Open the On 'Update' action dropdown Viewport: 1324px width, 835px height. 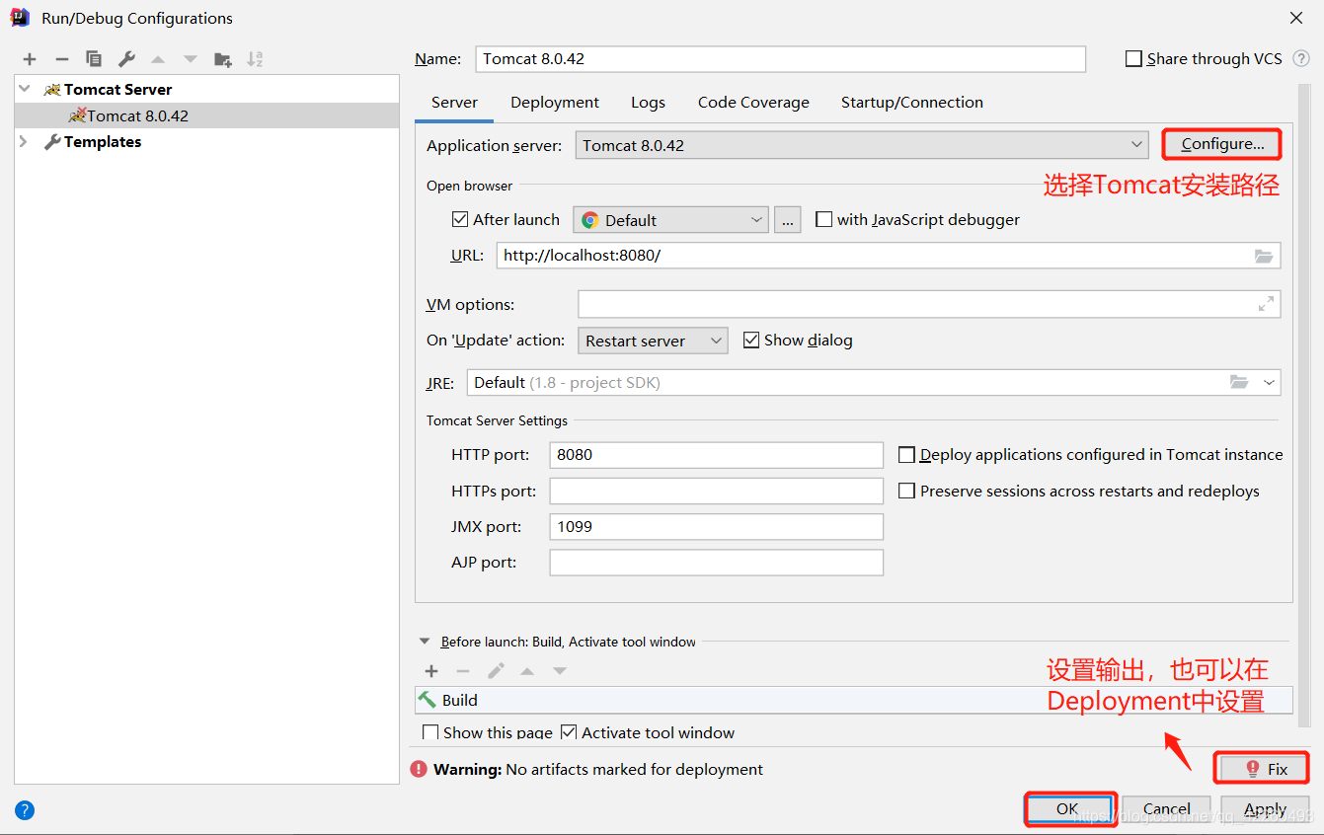[653, 341]
